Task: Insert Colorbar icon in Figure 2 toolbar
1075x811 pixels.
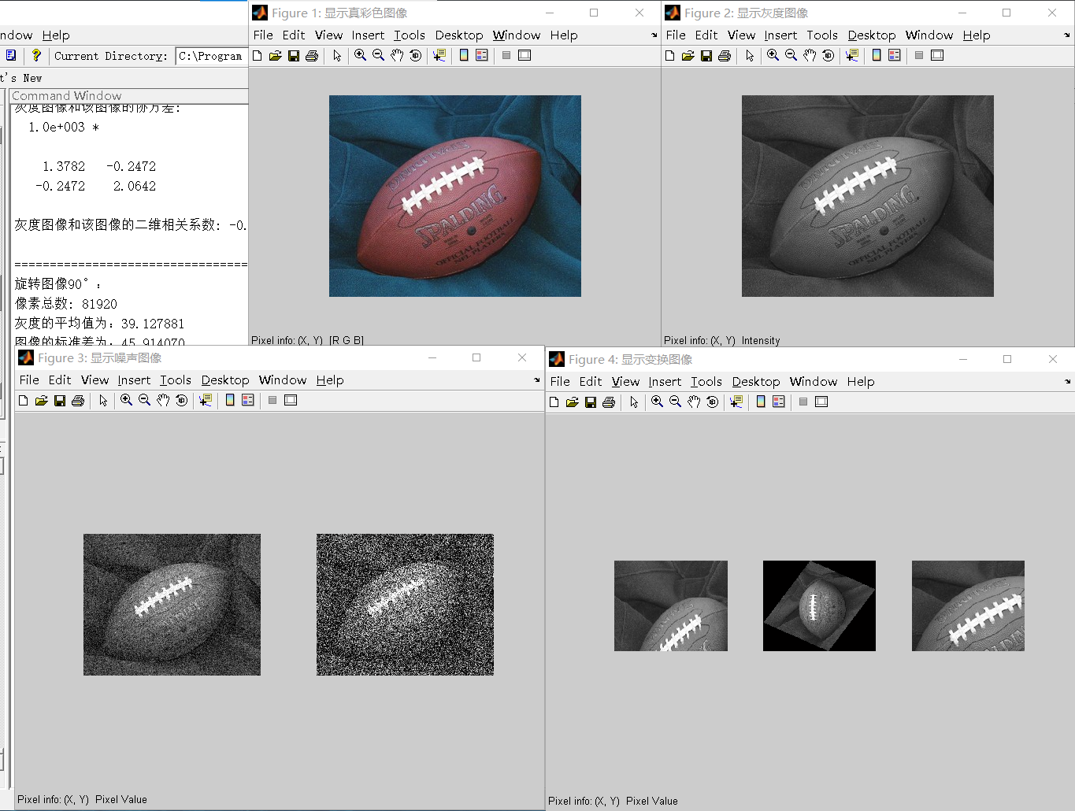Action: 877,56
